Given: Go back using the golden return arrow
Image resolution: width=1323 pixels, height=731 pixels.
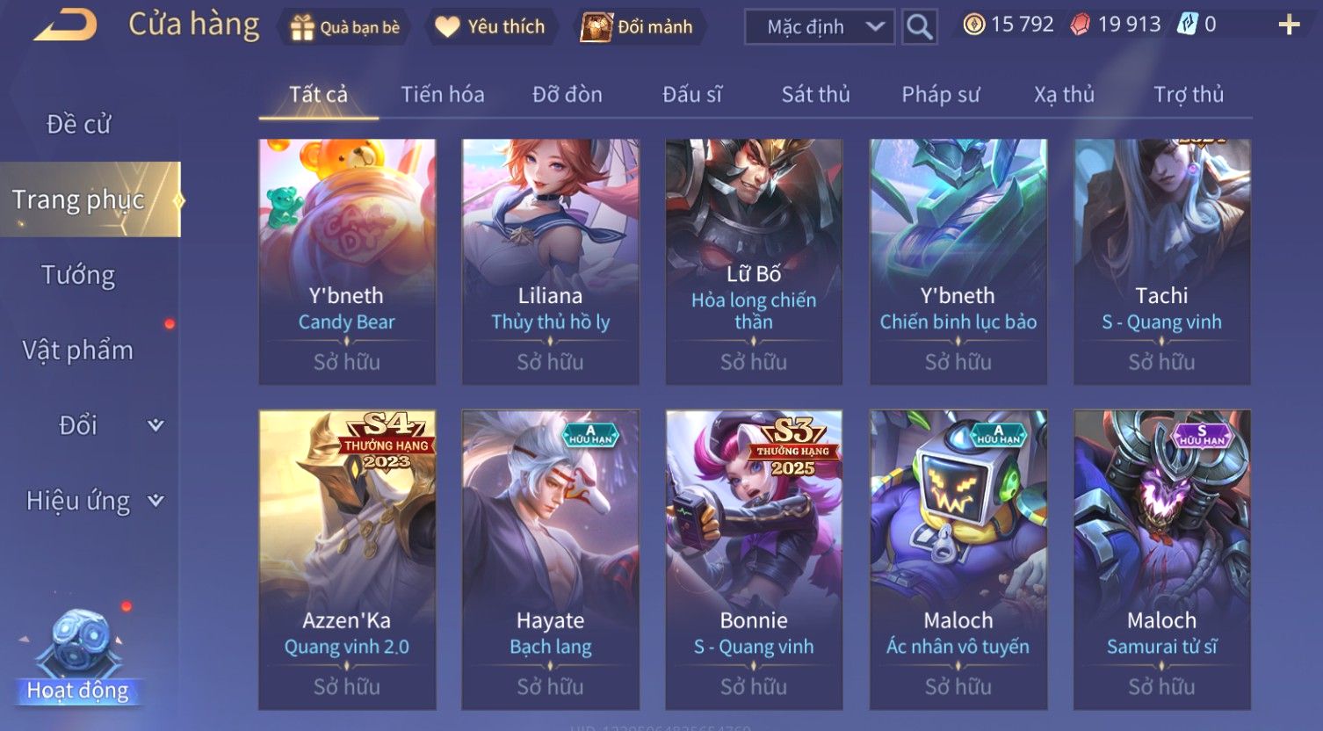Looking at the screenshot, I should (65, 25).
